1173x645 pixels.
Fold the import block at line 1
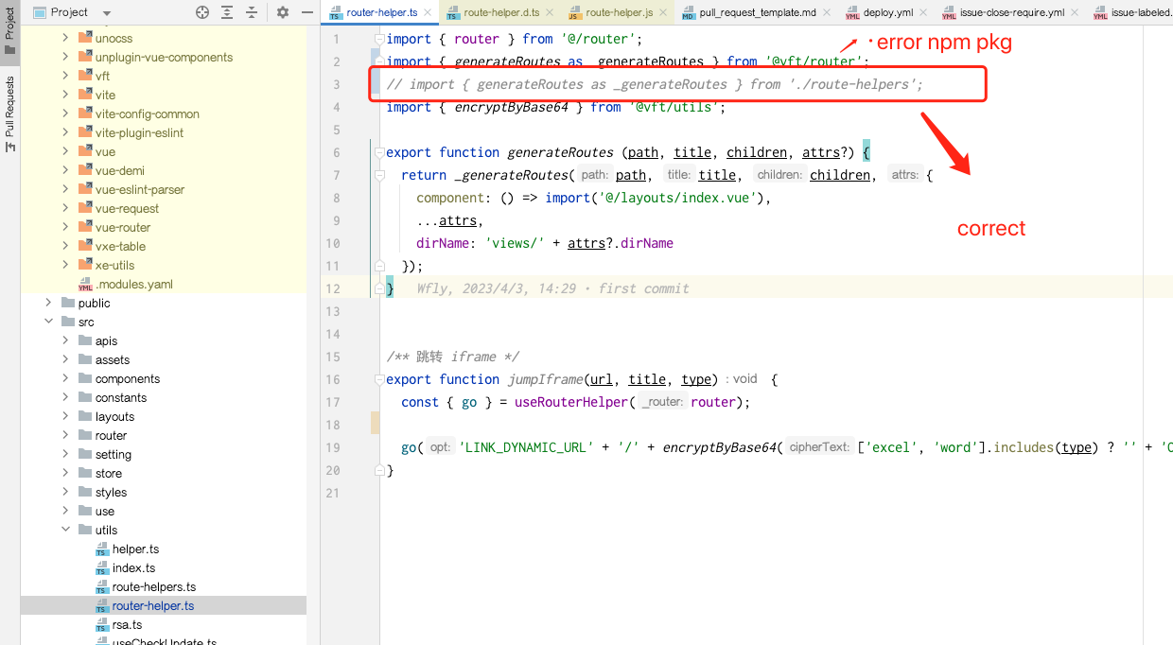click(379, 39)
